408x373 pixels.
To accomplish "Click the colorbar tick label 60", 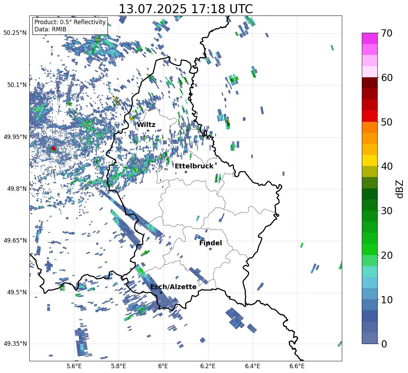I will (387, 78).
